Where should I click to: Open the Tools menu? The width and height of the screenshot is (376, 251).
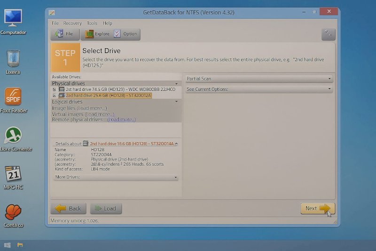[x=92, y=23]
